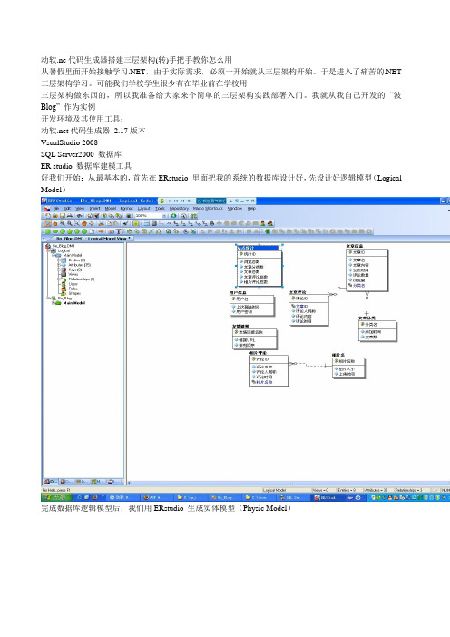Click the green Windows Start button
Screen dimensions: 450x637
coord(56,497)
